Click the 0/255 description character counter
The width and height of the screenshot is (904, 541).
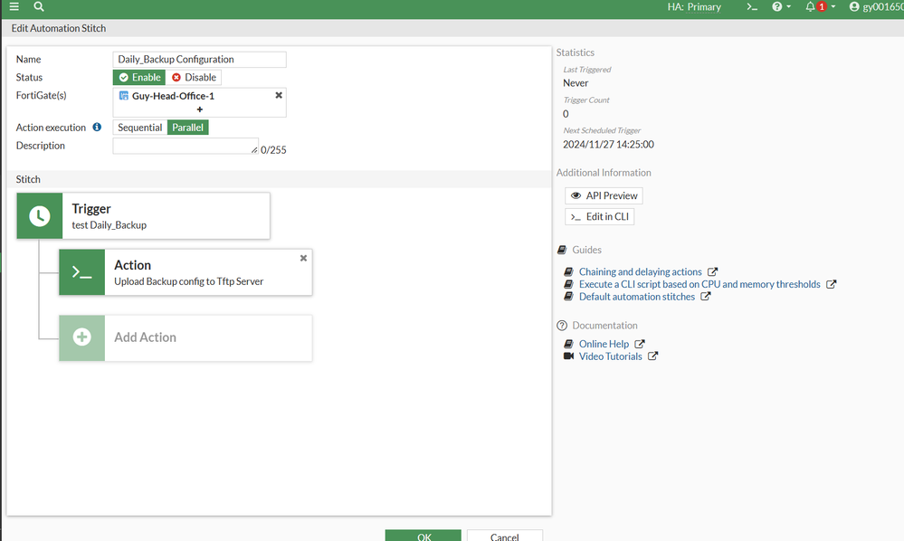pos(273,150)
